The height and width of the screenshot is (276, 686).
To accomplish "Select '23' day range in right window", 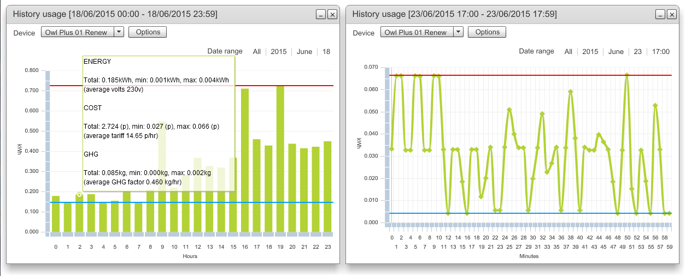I will click(638, 52).
